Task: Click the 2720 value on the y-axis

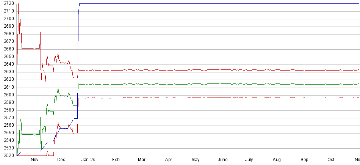Action: point(8,3)
